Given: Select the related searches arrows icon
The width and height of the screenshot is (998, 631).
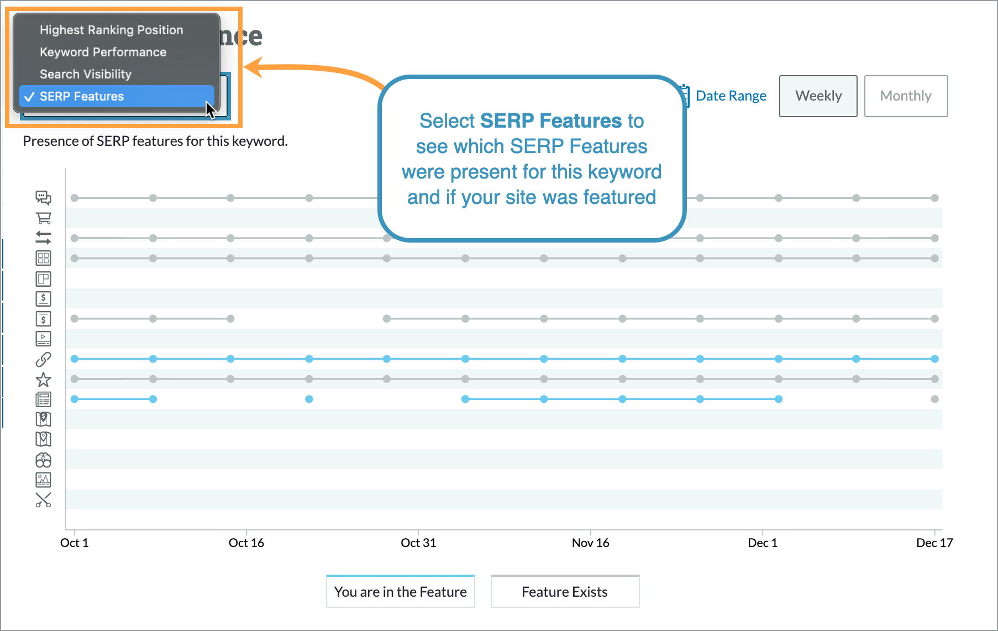Looking at the screenshot, I should coord(43,238).
